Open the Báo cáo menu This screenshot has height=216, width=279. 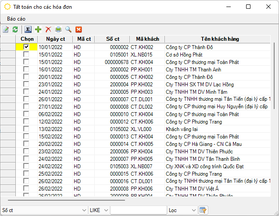16,19
